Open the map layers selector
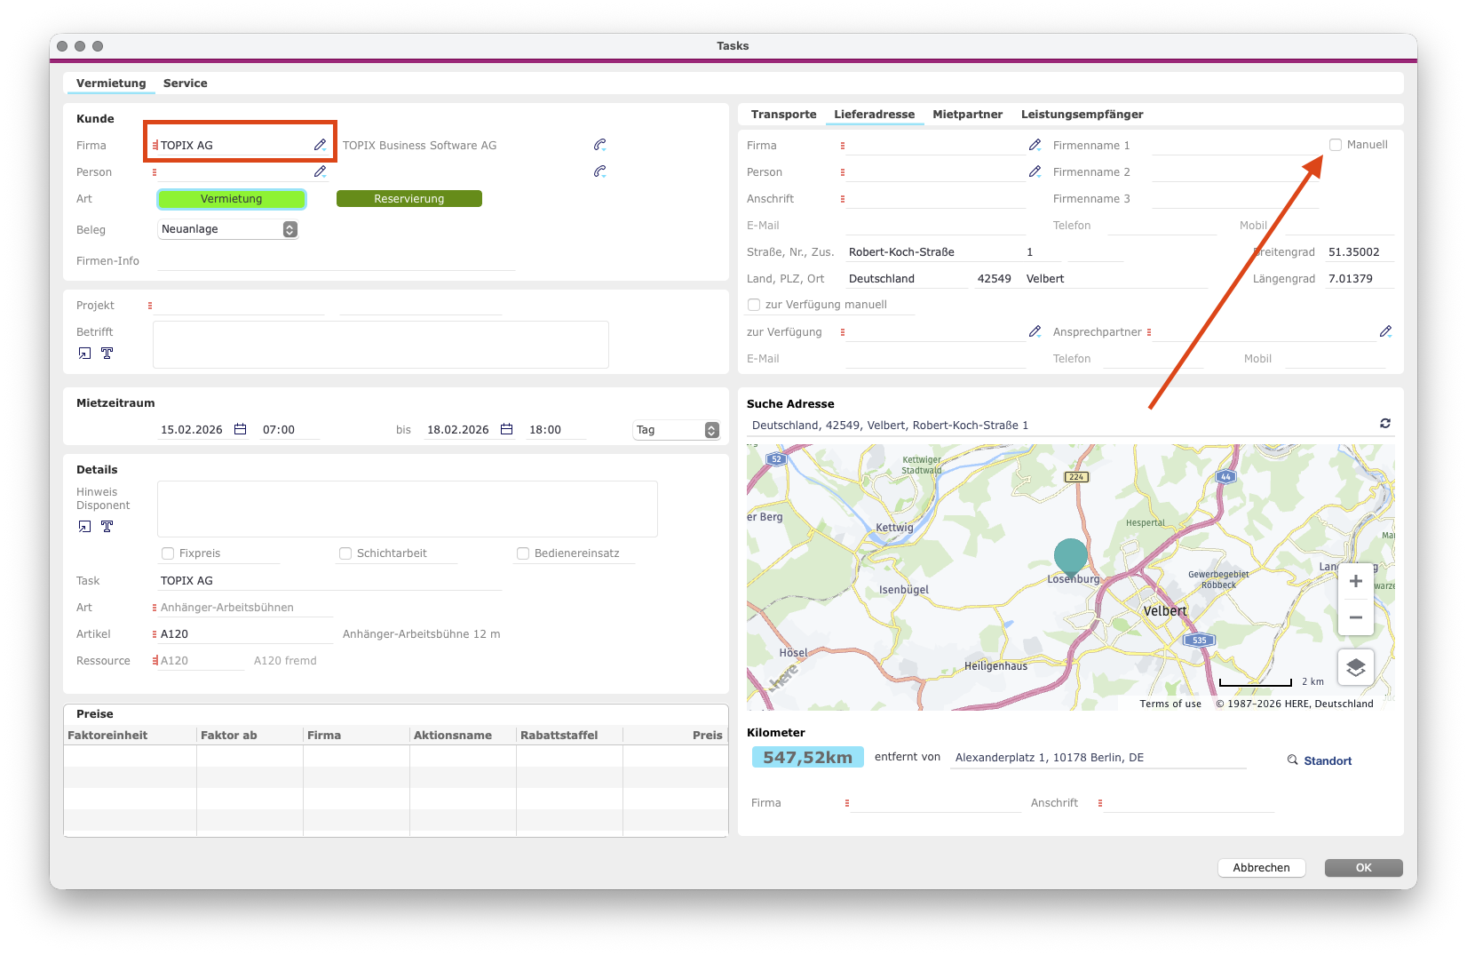 (1356, 667)
